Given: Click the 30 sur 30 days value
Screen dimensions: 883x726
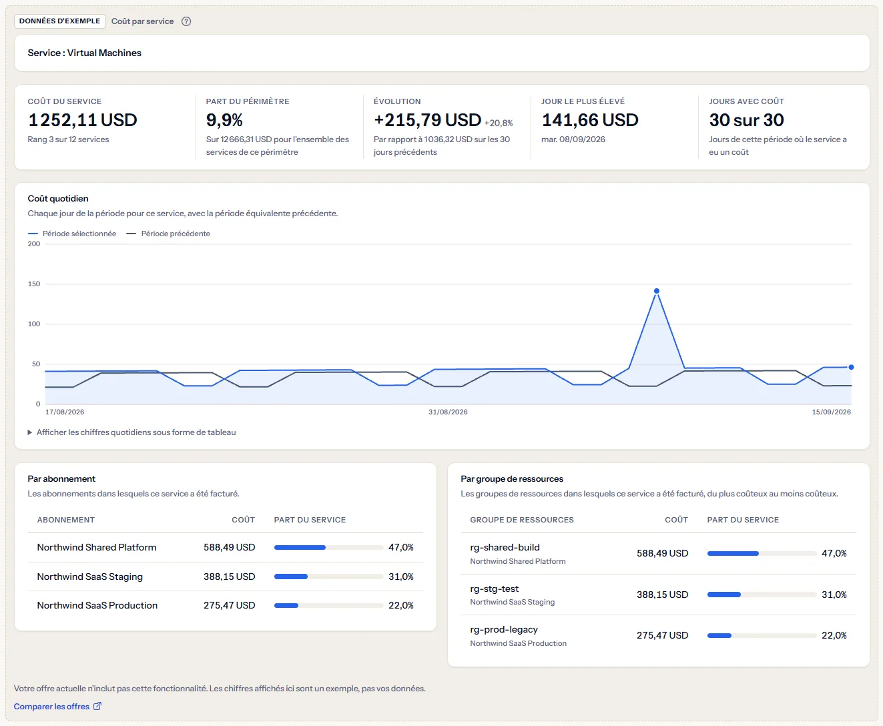Looking at the screenshot, I should click(746, 120).
